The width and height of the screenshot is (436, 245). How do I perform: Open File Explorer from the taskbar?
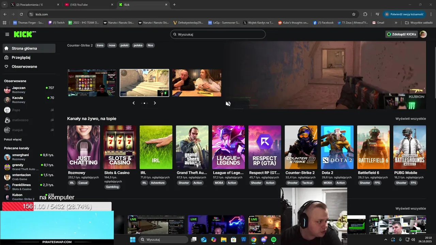click(x=223, y=240)
